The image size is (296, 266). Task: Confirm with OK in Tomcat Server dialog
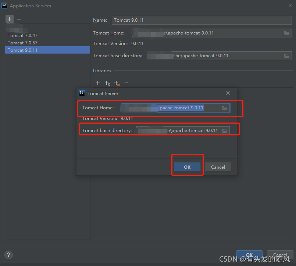pos(187,167)
